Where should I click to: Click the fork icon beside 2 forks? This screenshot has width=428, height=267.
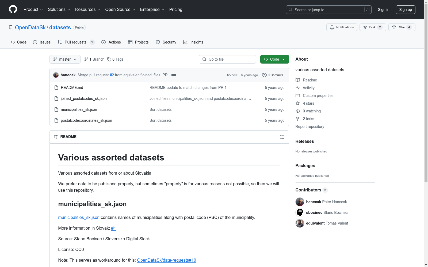(298, 119)
